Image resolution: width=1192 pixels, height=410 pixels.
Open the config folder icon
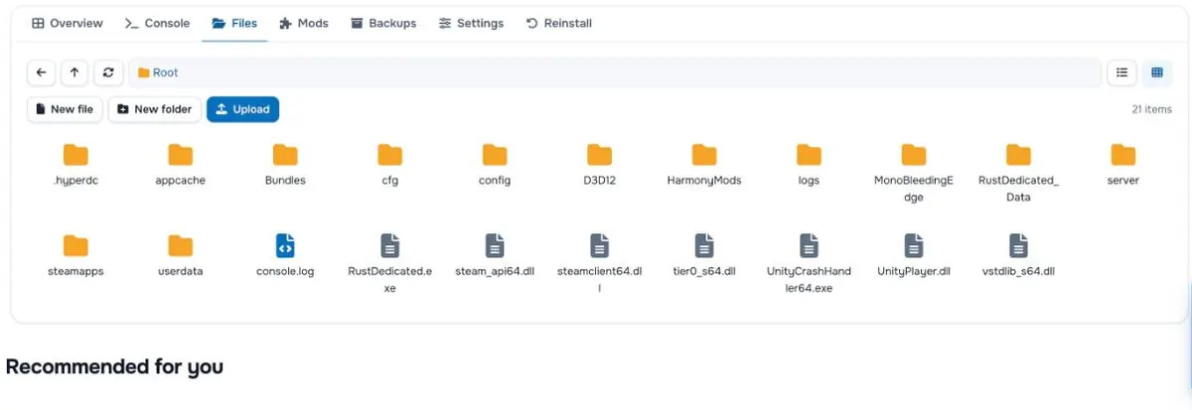[495, 154]
